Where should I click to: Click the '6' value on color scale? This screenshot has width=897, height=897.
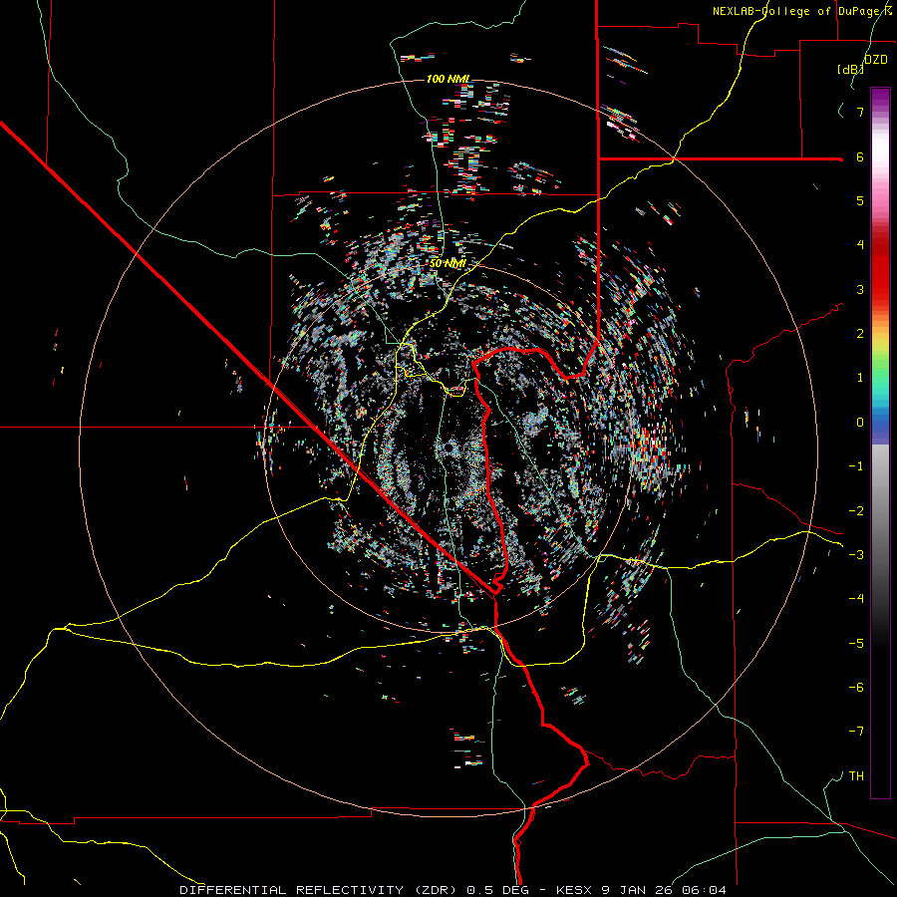[x=860, y=156]
